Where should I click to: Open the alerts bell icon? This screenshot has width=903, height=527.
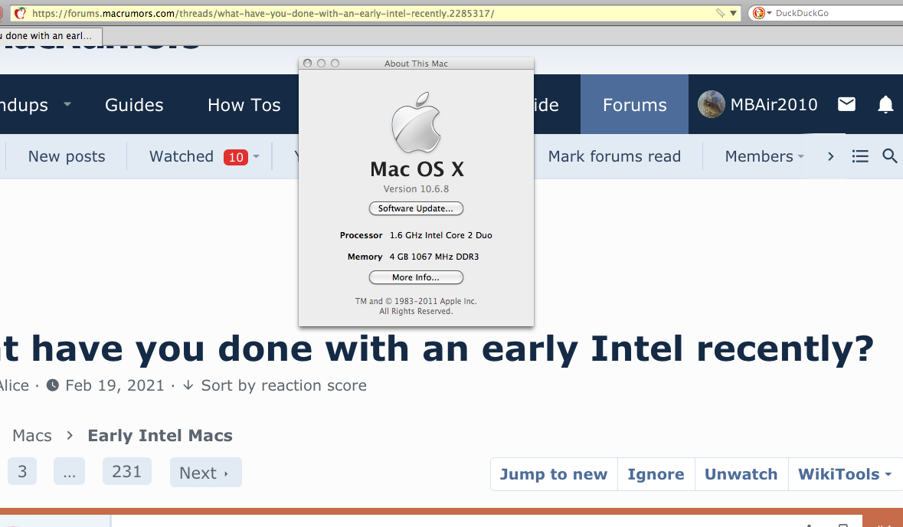point(885,105)
